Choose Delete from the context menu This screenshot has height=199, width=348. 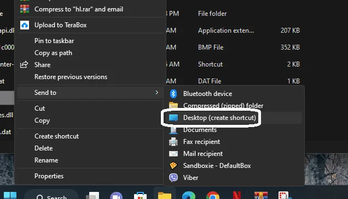(x=90, y=148)
